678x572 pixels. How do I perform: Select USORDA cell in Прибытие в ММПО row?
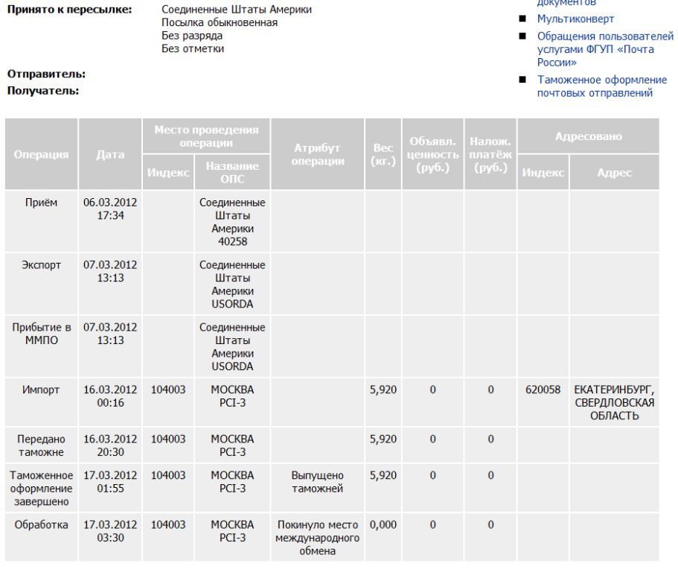click(x=232, y=346)
